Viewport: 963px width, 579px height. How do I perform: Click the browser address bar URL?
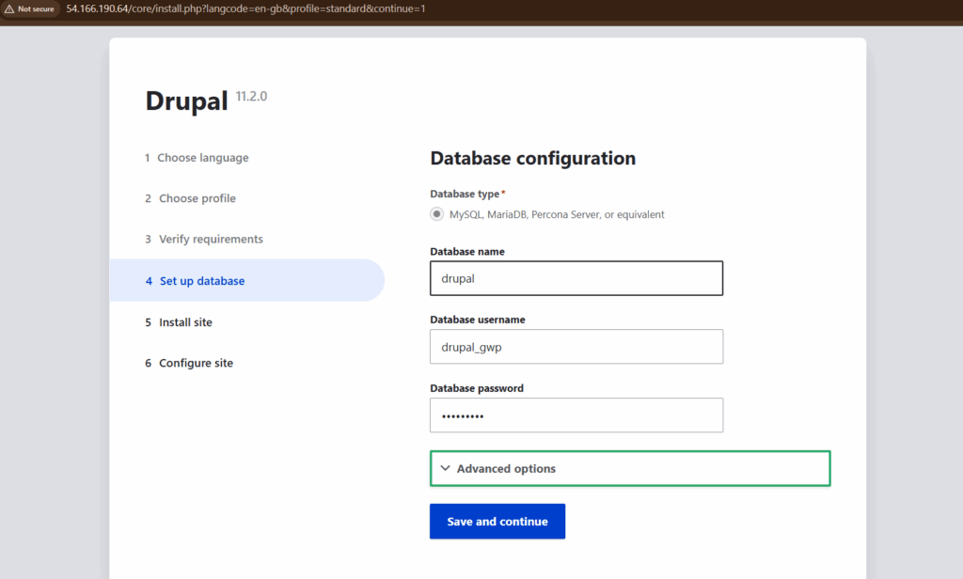245,9
